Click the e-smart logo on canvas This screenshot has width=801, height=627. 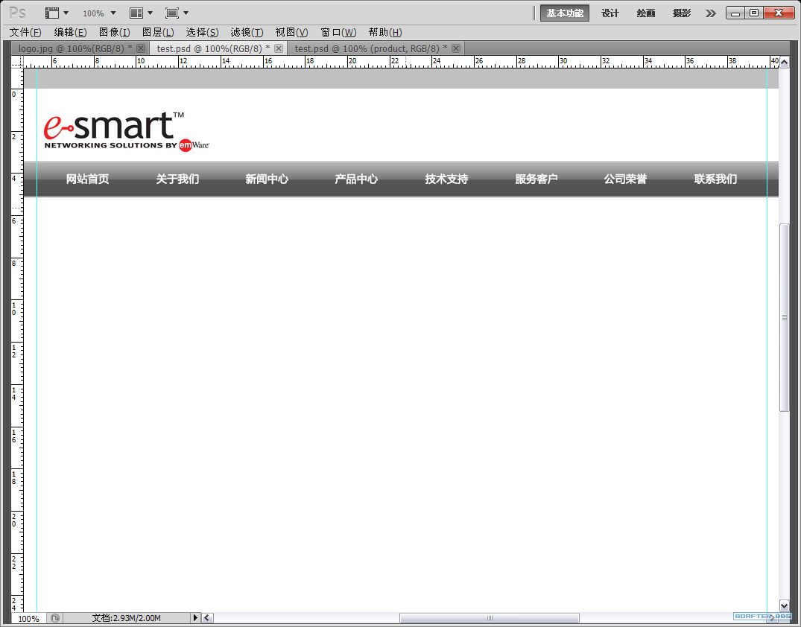coord(127,131)
